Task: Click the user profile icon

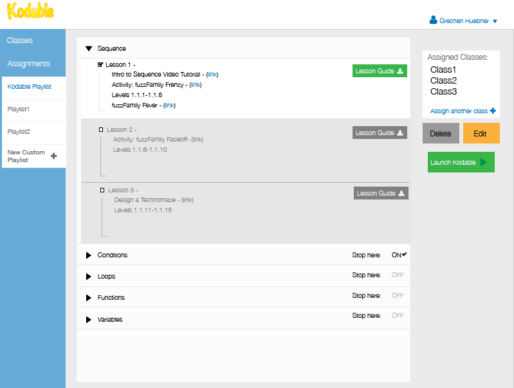Action: 433,21
